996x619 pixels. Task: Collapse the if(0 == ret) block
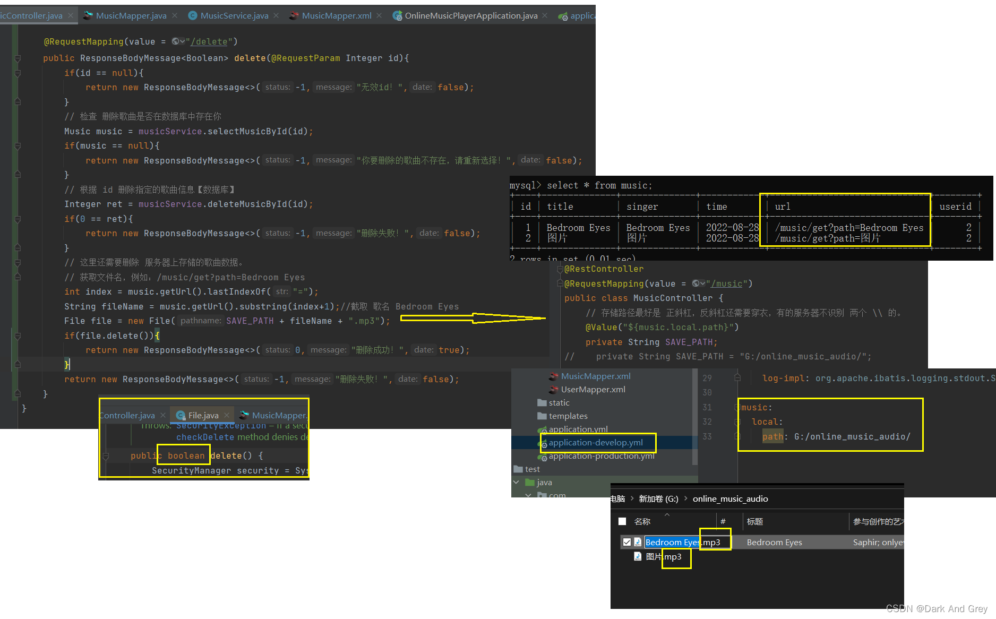(x=18, y=219)
